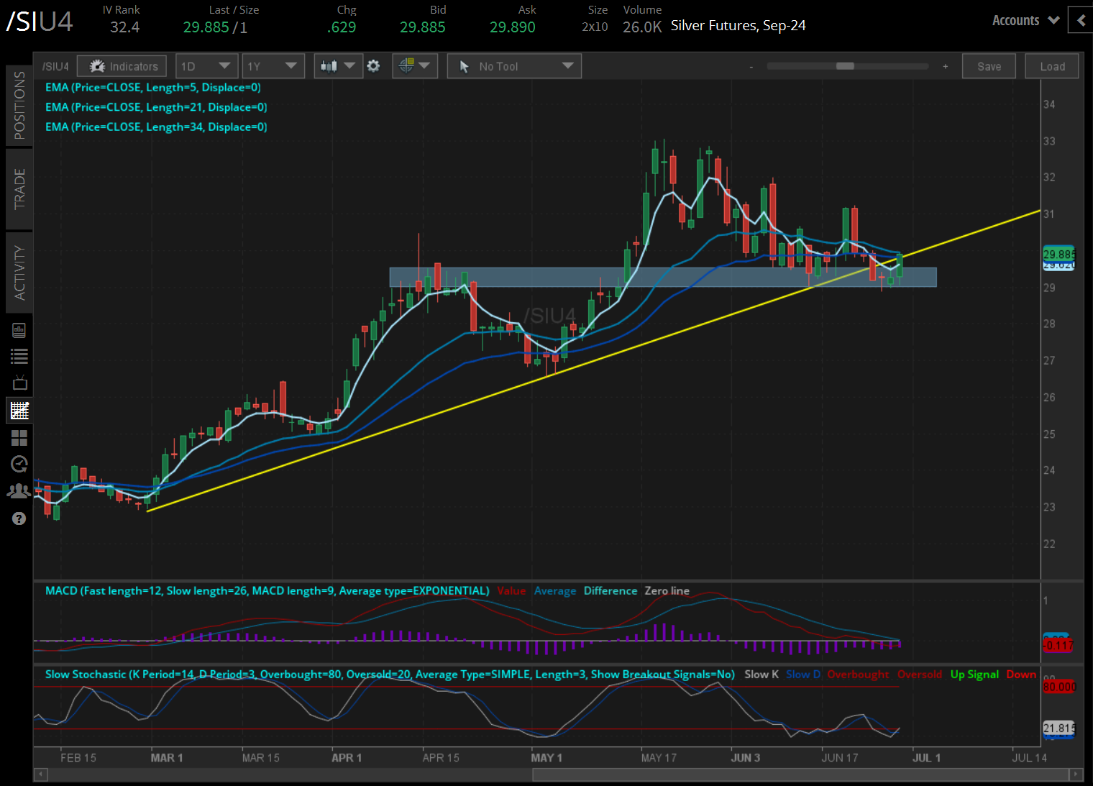Open the four-square grid layout icon
This screenshot has width=1093, height=786.
pyautogui.click(x=19, y=437)
